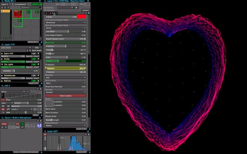The image size is (247, 154).
Task: Remove the Kaleidoscope effect with its X
Action: click(38, 75)
